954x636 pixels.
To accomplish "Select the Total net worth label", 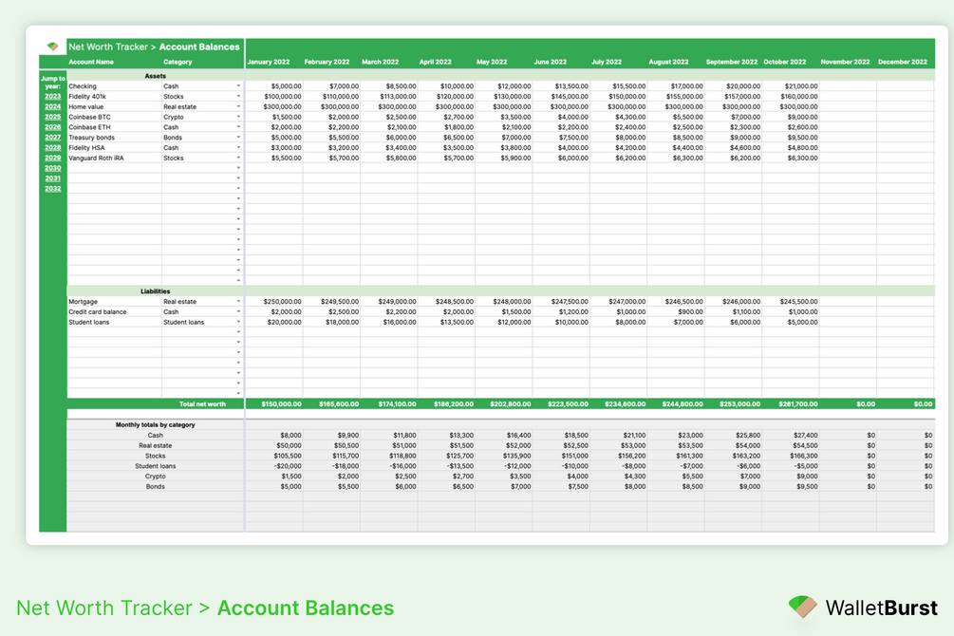I will (x=202, y=404).
